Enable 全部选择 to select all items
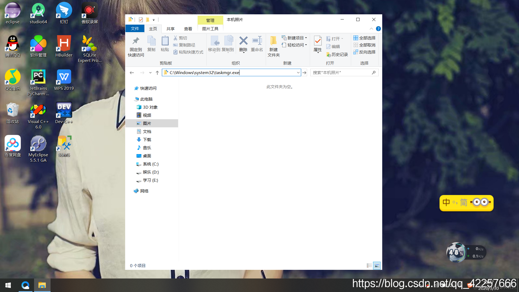 tap(365, 38)
